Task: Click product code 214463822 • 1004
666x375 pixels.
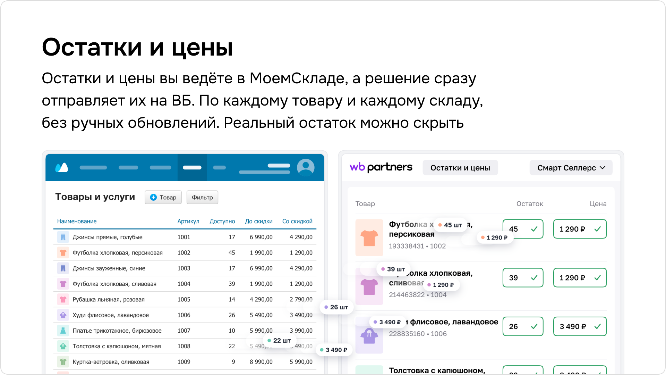Action: [418, 295]
